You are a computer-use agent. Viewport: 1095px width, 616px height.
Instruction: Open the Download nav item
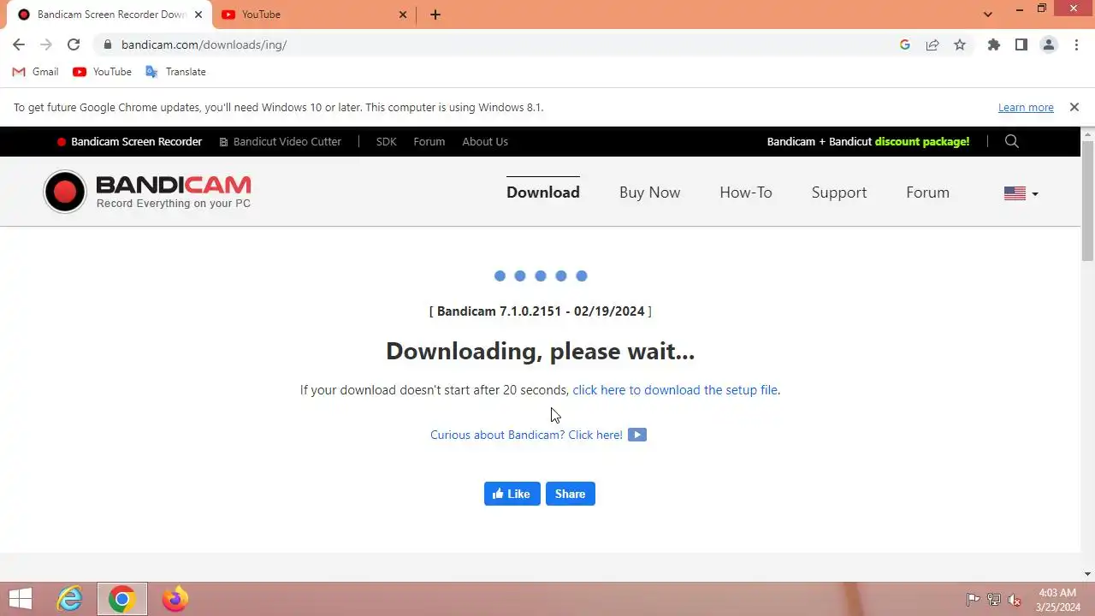pyautogui.click(x=543, y=192)
